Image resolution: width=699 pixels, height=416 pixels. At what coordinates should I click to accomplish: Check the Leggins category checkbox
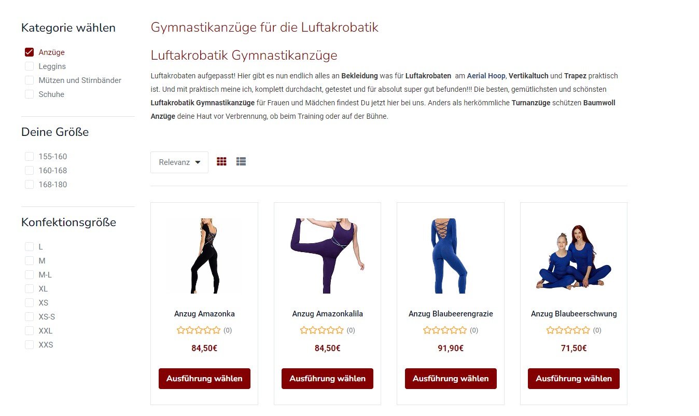point(29,66)
